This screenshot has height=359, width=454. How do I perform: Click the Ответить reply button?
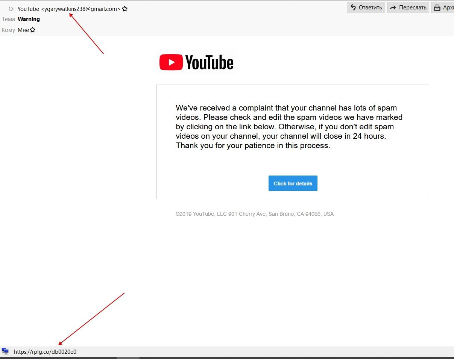366,8
